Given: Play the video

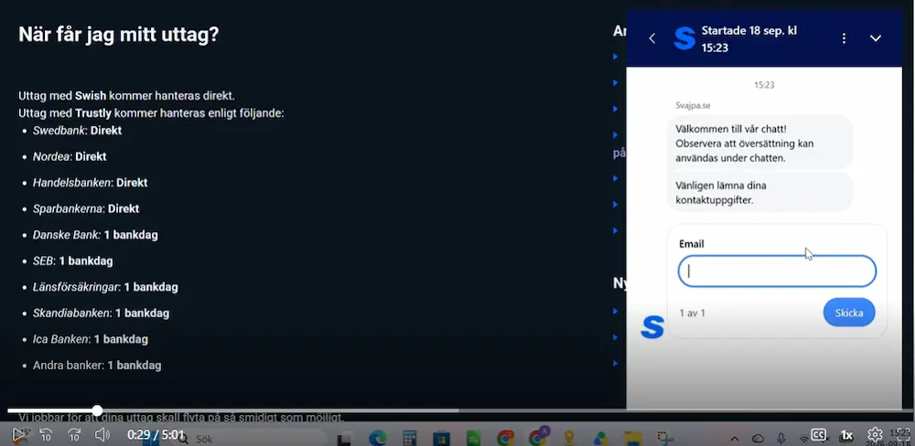Looking at the screenshot, I should coord(18,434).
